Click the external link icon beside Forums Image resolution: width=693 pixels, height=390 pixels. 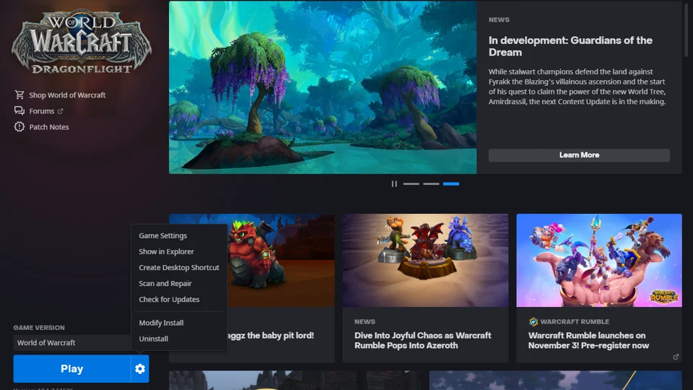(60, 111)
